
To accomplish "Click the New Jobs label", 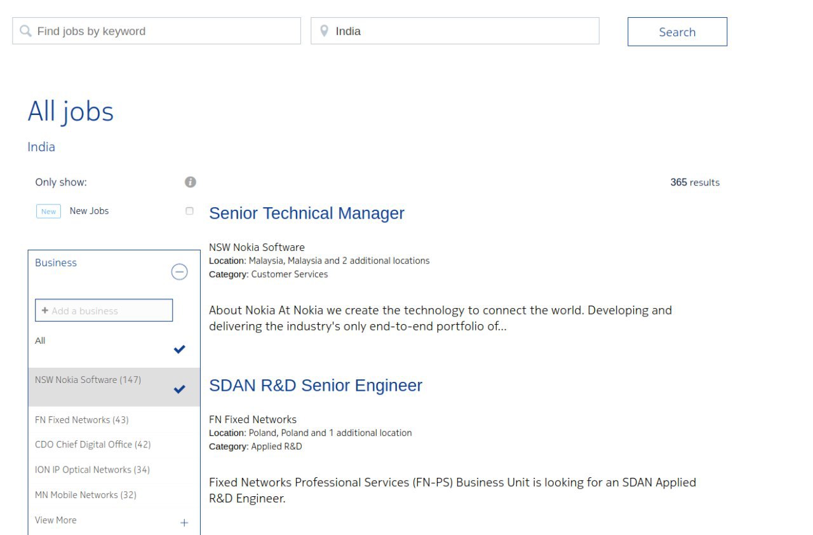I will tap(89, 211).
